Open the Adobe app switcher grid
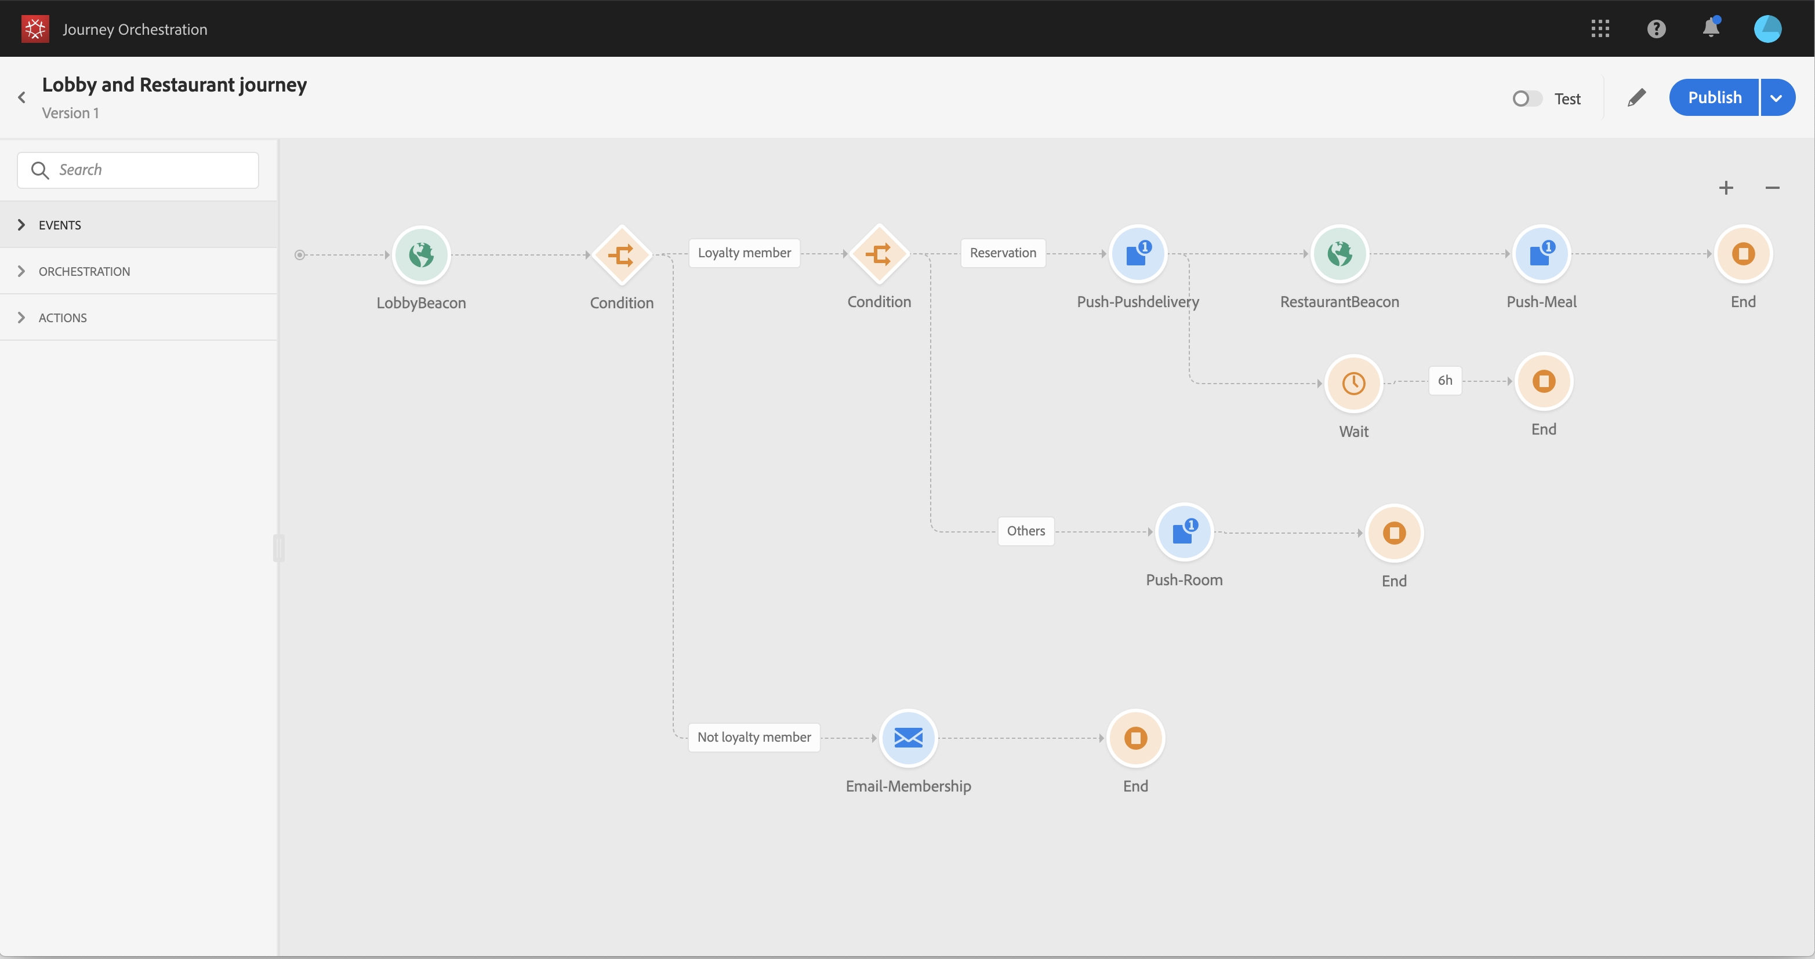Viewport: 1815px width, 959px height. tap(1601, 28)
